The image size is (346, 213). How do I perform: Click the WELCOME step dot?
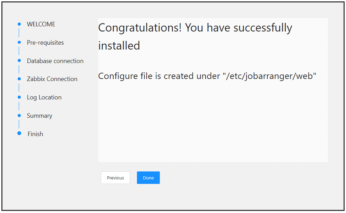click(19, 24)
